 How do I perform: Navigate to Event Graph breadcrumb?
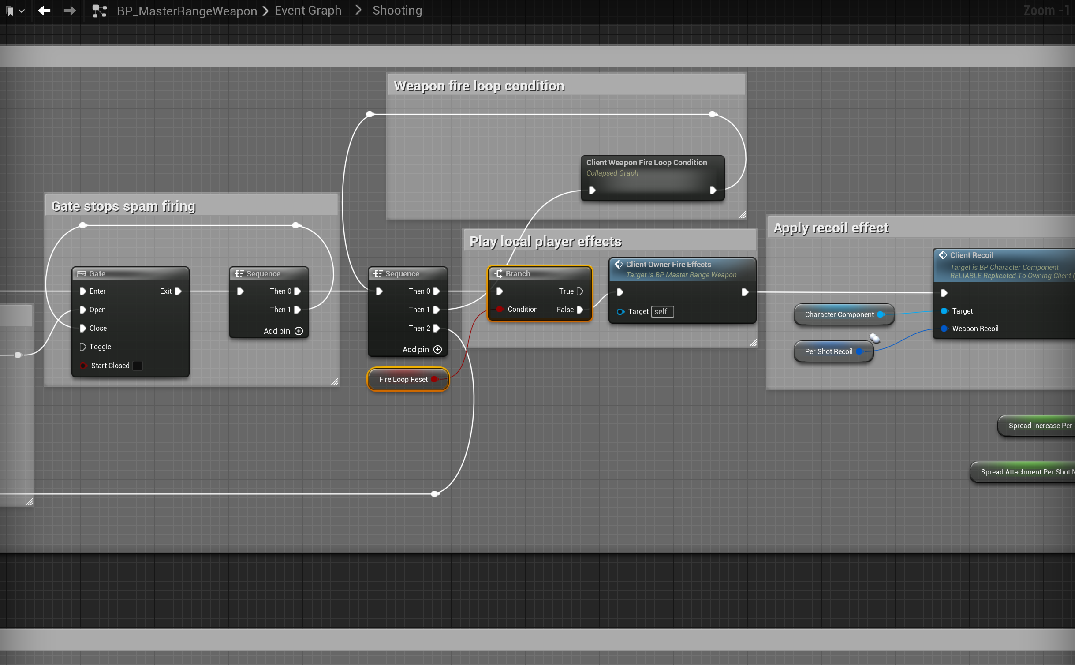coord(308,11)
